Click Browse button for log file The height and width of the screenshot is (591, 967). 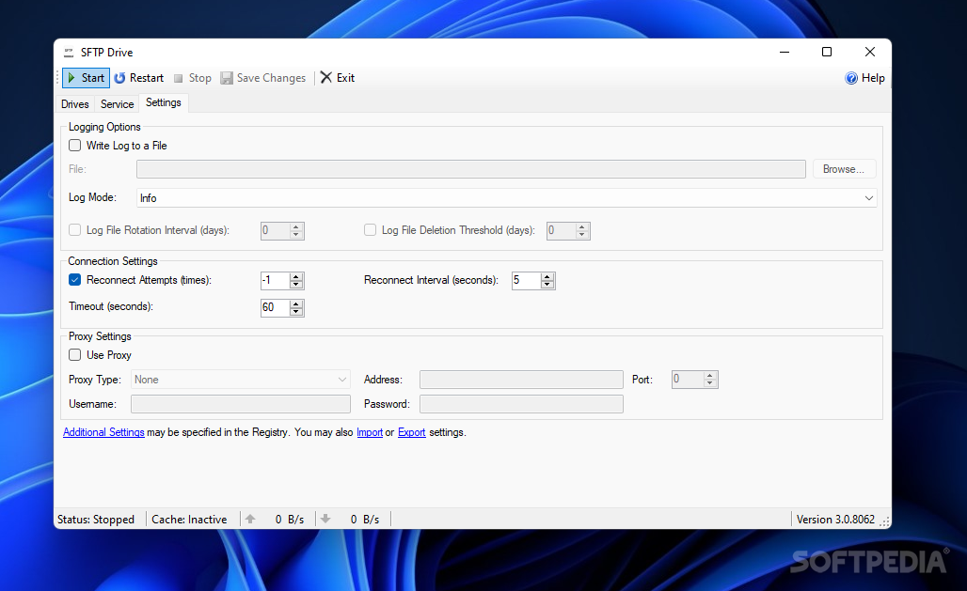[844, 169]
